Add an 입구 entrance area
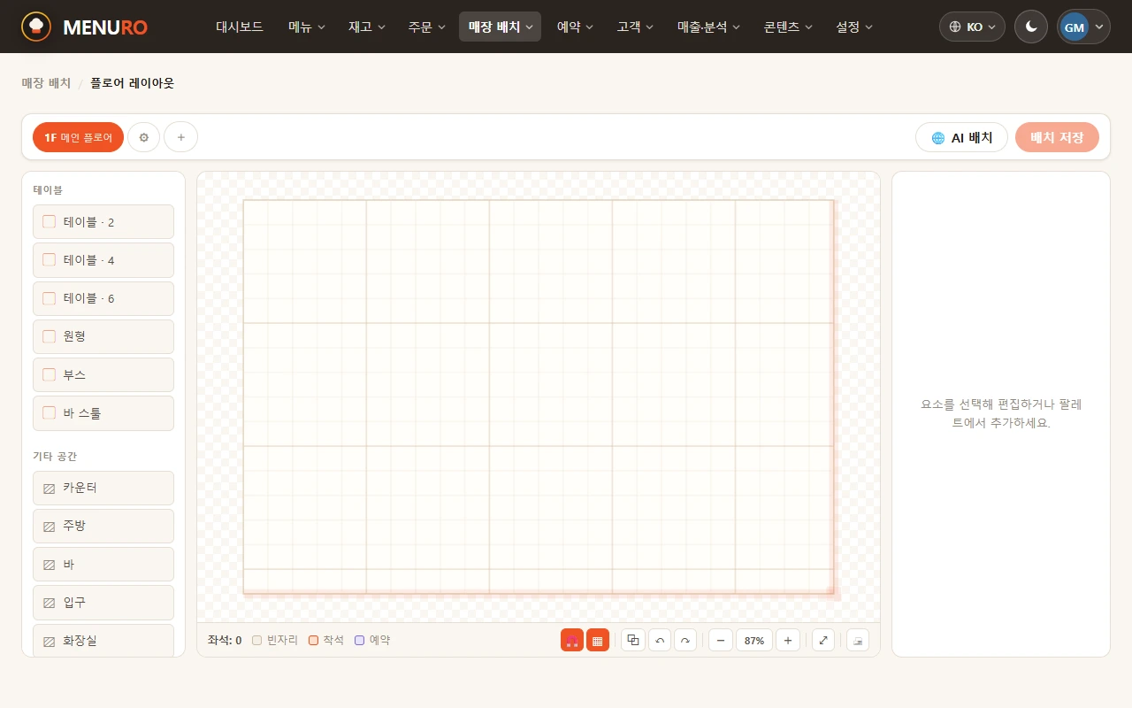Image resolution: width=1132 pixels, height=708 pixels. click(x=103, y=603)
